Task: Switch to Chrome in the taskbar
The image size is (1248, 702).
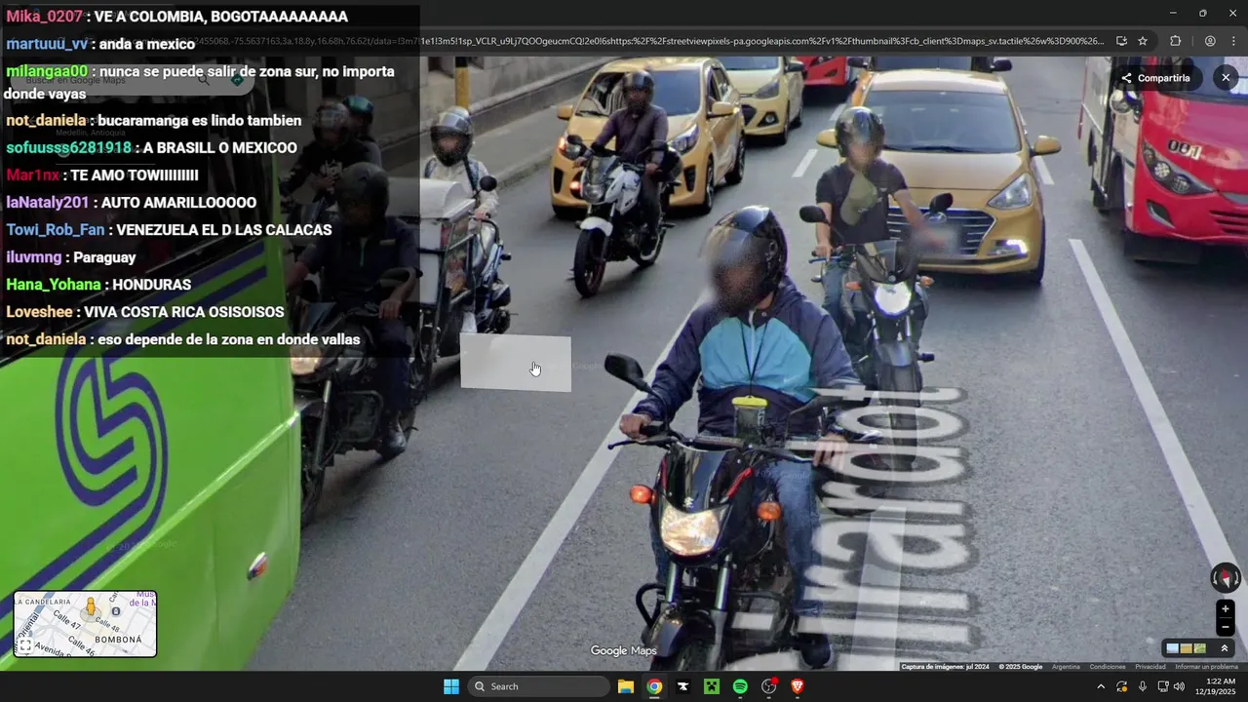Action: 654,686
